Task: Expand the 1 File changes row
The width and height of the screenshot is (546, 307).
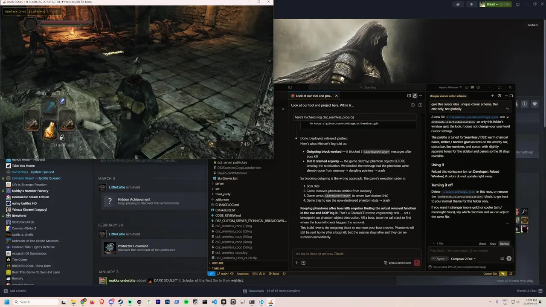Action: tap(438, 243)
